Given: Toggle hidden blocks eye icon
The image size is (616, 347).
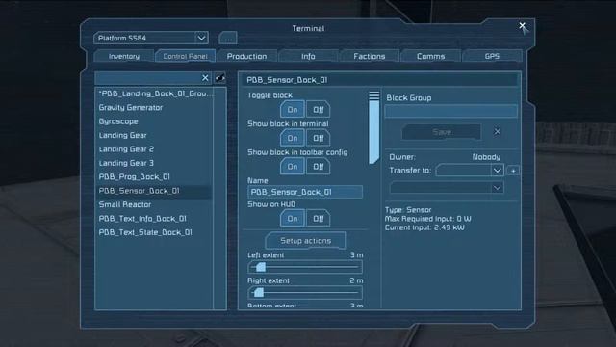Looking at the screenshot, I should click(x=220, y=78).
